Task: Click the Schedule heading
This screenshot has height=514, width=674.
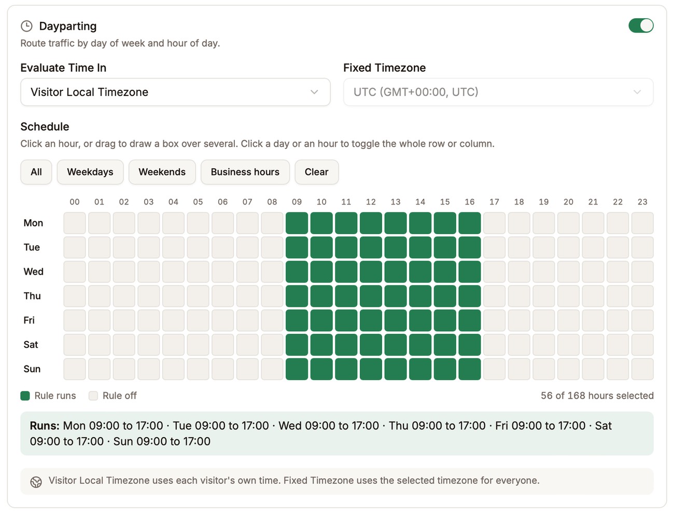Action: 45,127
